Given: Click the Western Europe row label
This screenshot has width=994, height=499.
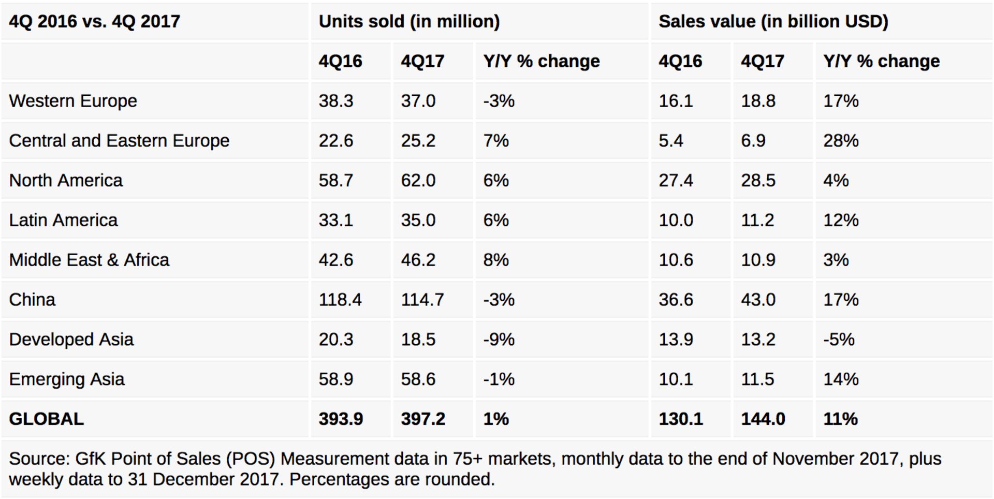Looking at the screenshot, I should (73, 101).
